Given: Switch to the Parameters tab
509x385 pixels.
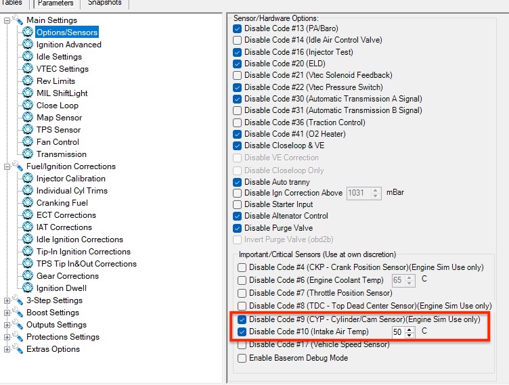Looking at the screenshot, I should tap(56, 3).
